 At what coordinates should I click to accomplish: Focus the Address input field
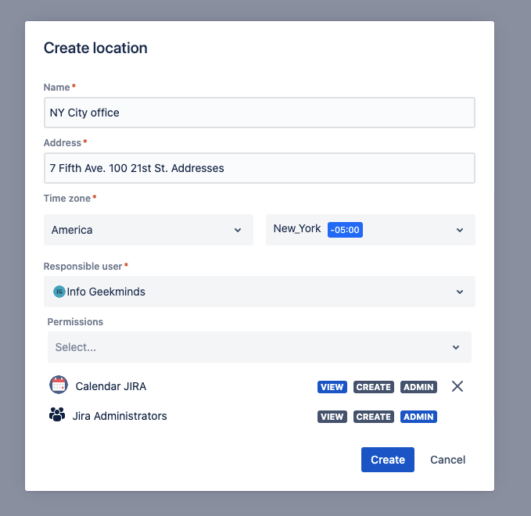point(259,168)
